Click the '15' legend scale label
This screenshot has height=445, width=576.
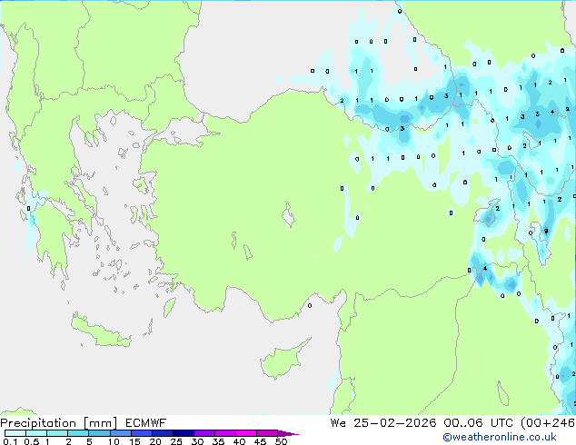point(134,441)
